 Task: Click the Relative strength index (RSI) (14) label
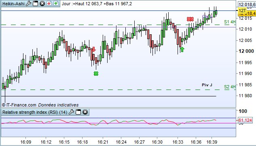(35, 112)
